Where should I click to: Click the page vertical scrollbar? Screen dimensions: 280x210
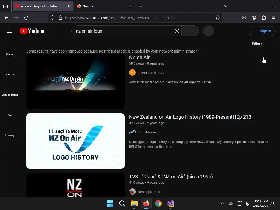point(279,37)
